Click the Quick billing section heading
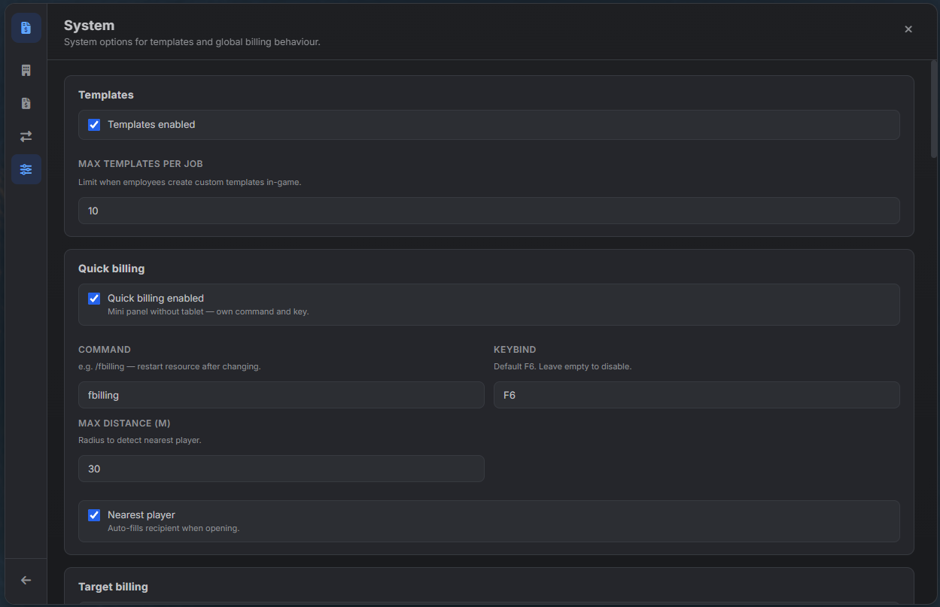 tap(111, 269)
